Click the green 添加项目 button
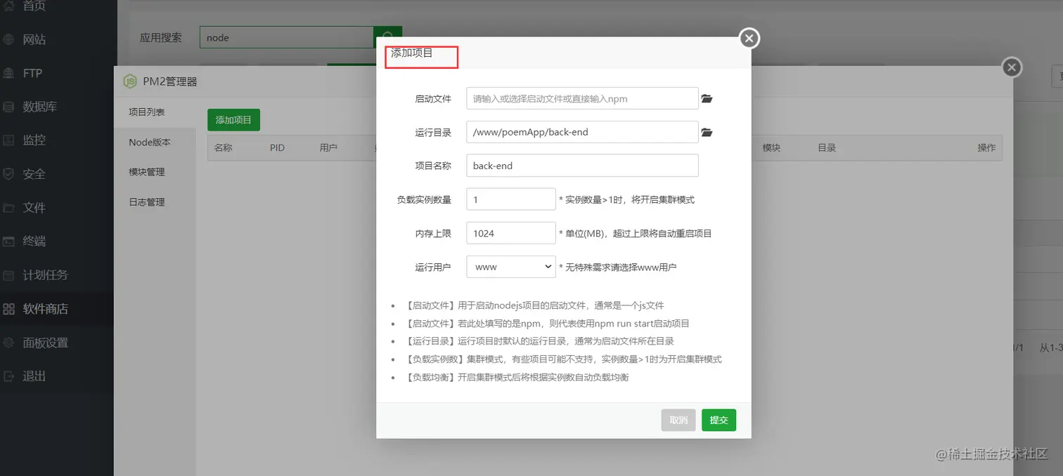 233,120
